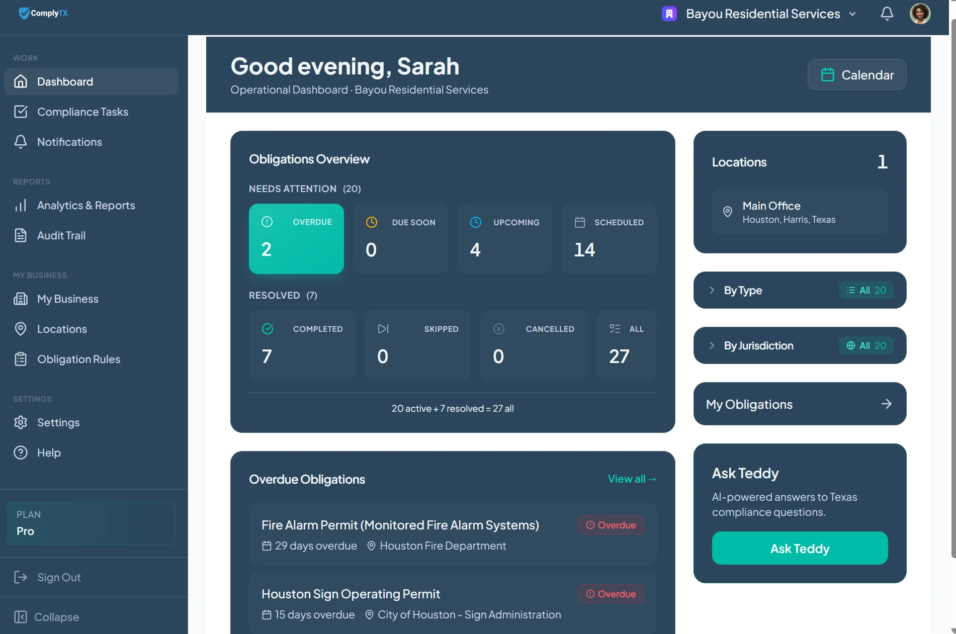Open View all overdue obligations
This screenshot has width=956, height=634.
click(x=632, y=479)
